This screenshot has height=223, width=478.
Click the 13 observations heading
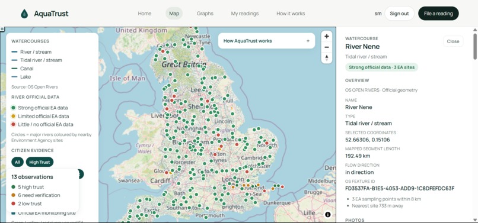pos(32,177)
